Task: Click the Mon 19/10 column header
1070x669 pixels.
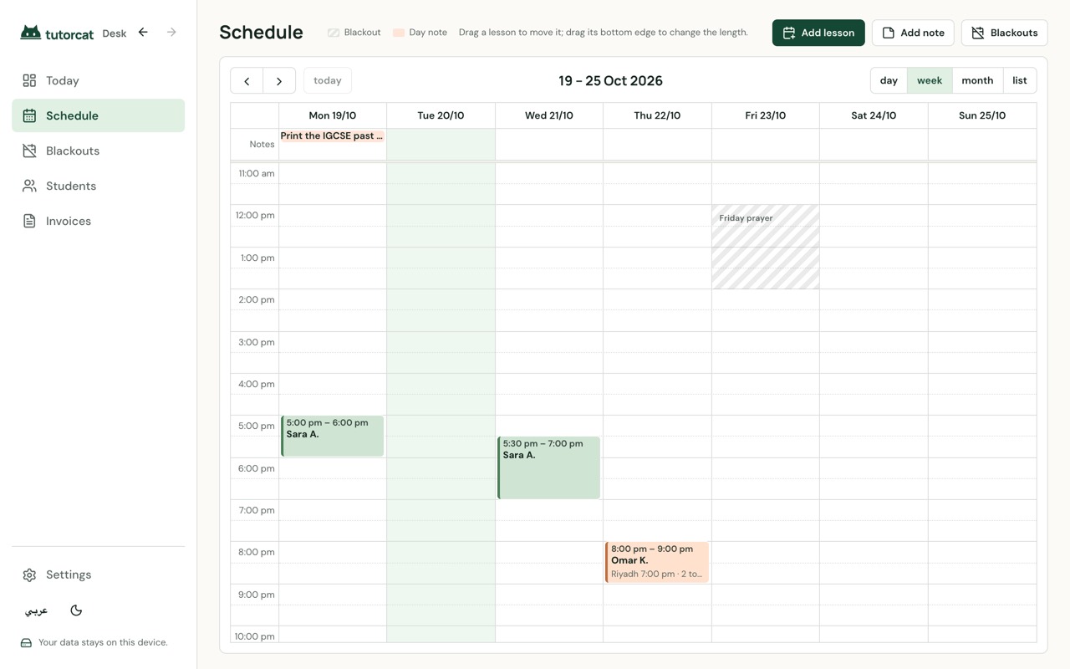Action: tap(333, 115)
